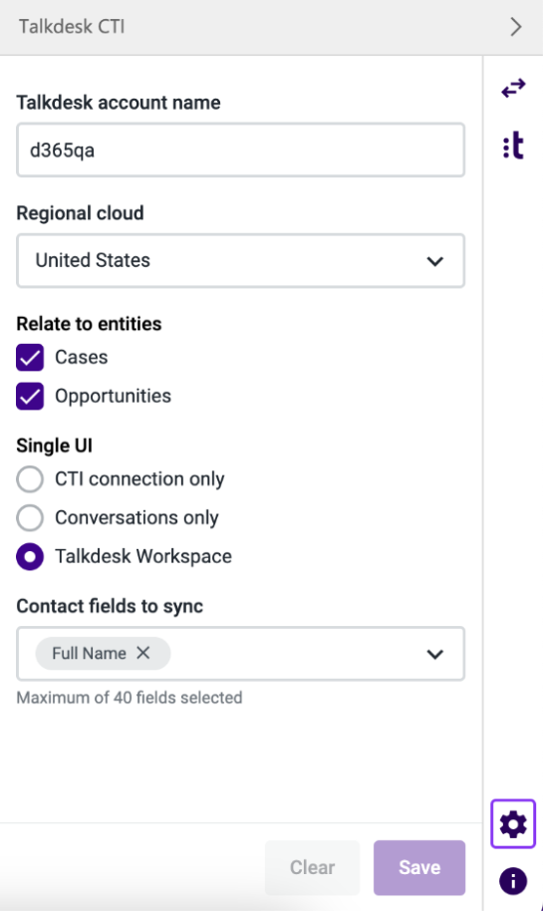Viewport: 543px width, 912px height.
Task: Click the Talkdesk account name field
Action: point(241,151)
